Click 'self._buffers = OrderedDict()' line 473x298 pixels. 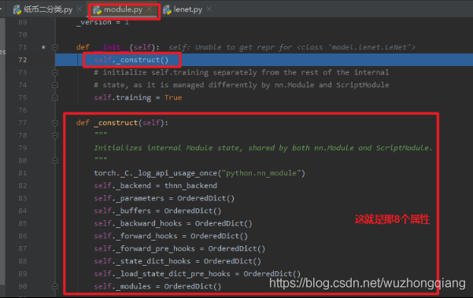point(157,211)
